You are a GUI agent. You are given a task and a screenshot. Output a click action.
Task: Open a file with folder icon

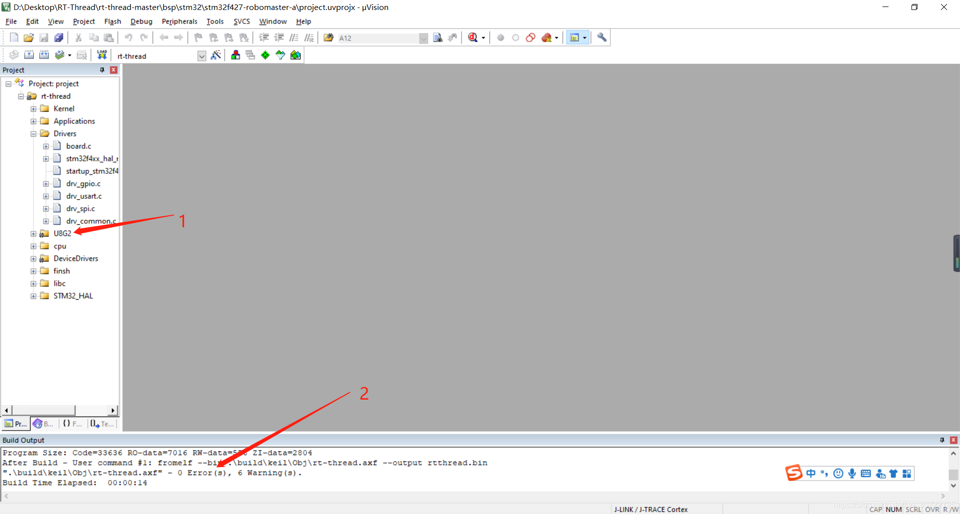29,37
